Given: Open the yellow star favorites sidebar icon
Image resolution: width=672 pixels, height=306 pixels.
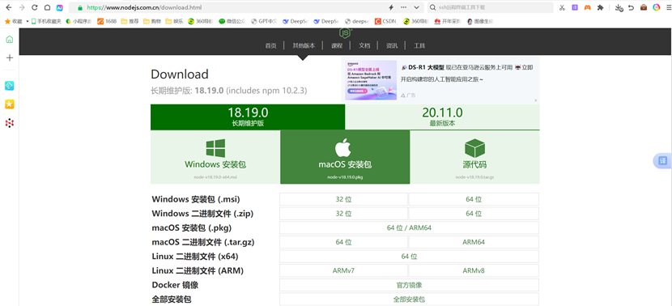Looking at the screenshot, I should tap(10, 104).
